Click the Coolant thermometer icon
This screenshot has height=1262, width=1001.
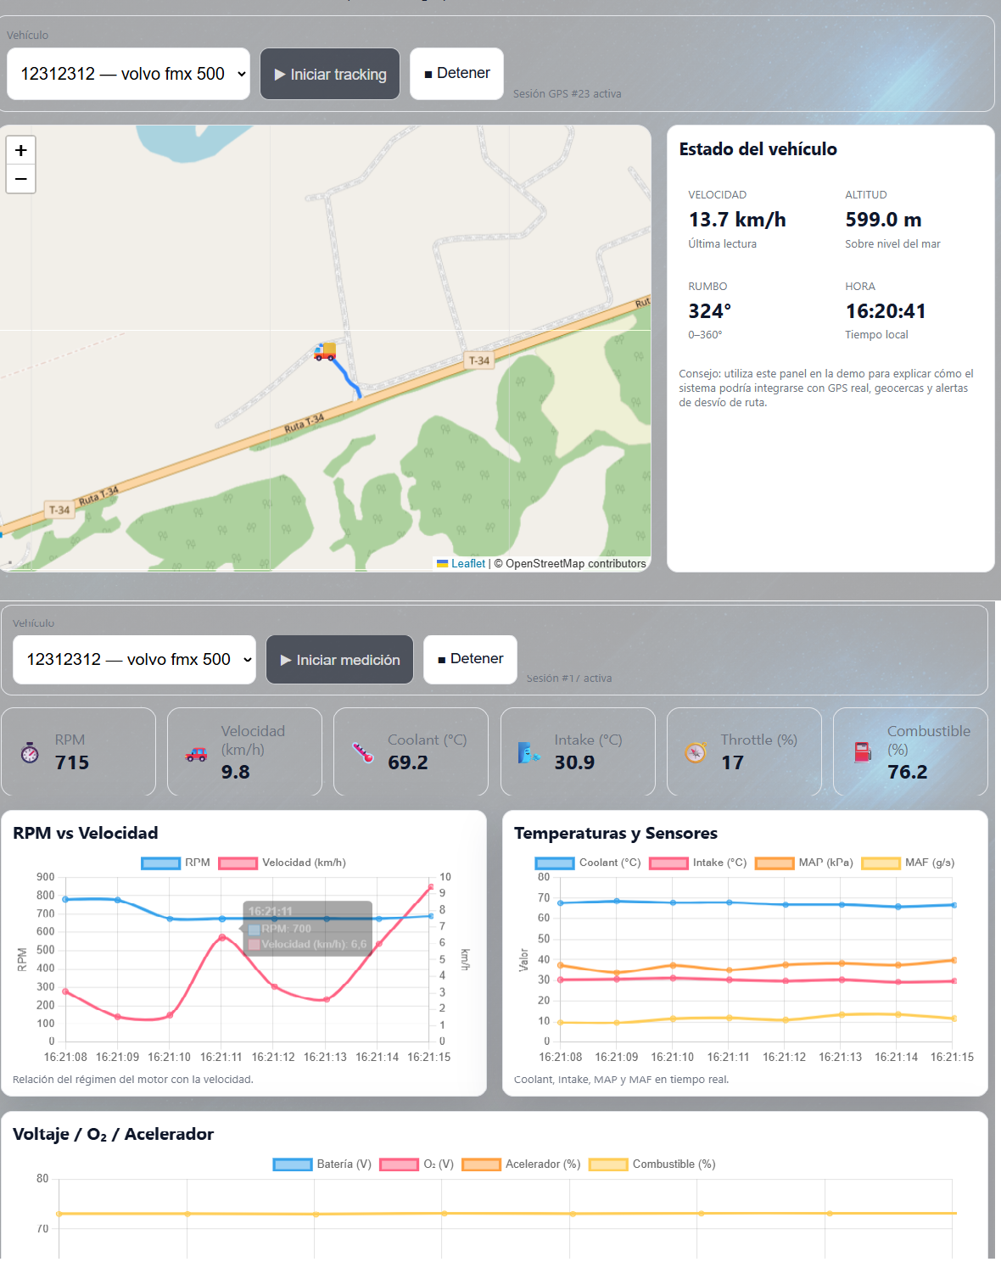click(363, 752)
